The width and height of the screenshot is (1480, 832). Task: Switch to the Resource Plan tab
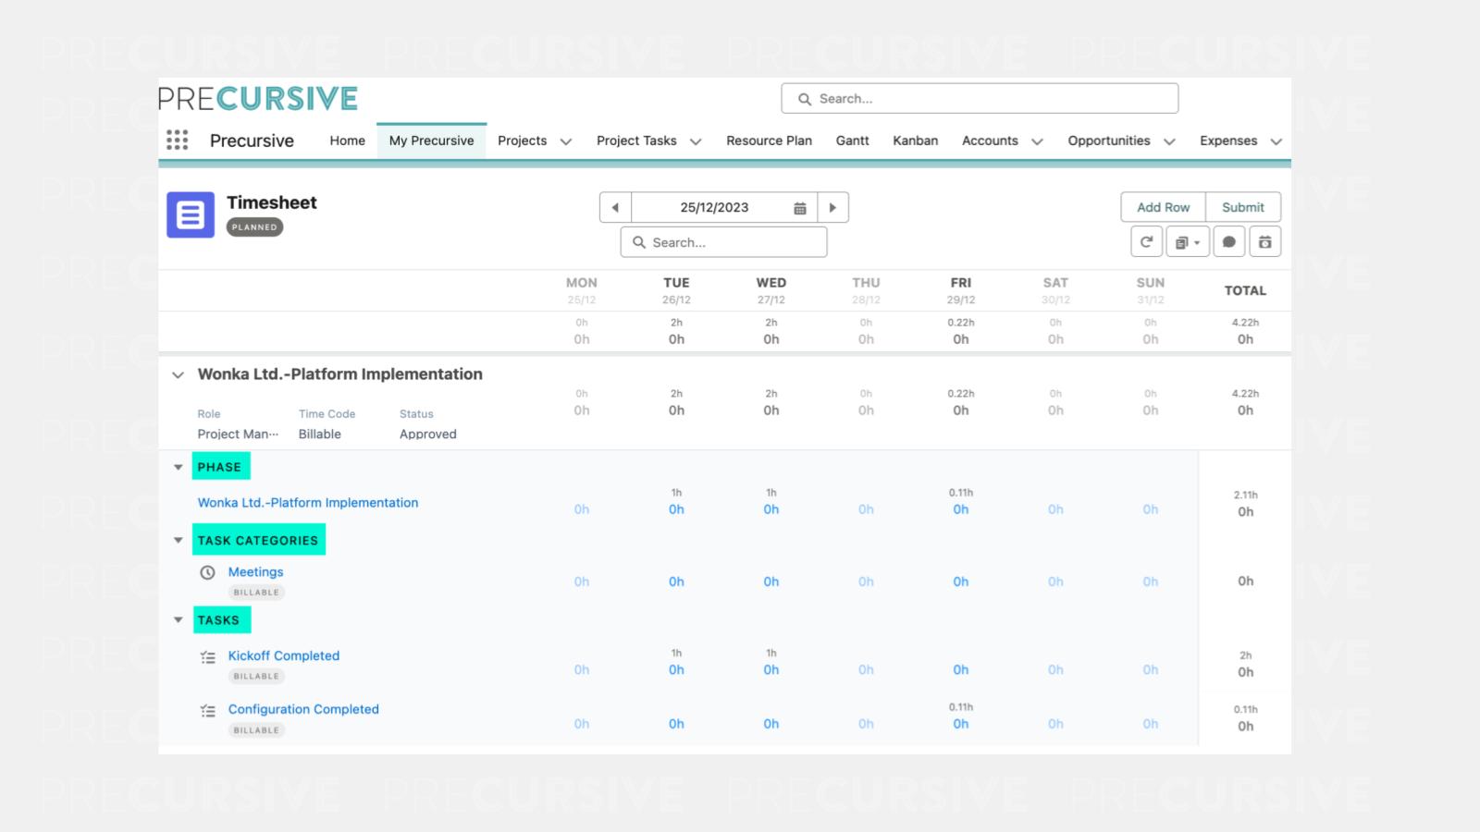(x=769, y=141)
